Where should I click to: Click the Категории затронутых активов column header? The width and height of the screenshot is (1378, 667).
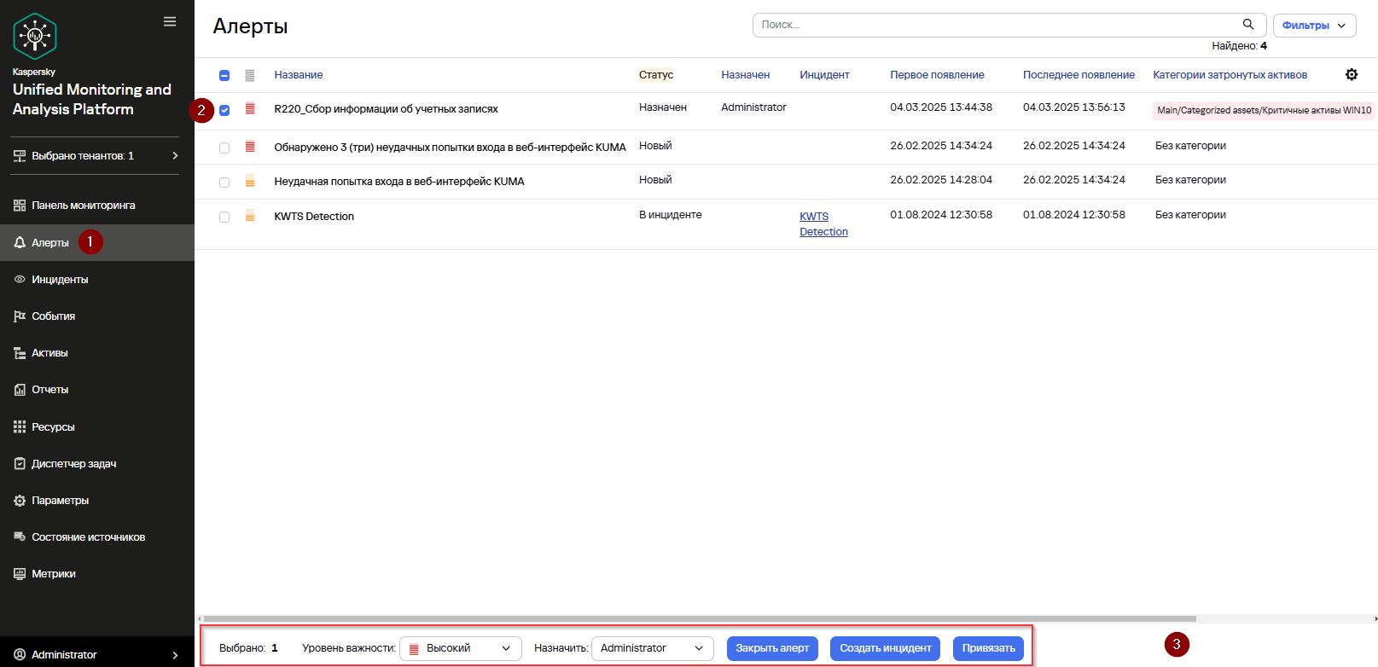pos(1230,75)
